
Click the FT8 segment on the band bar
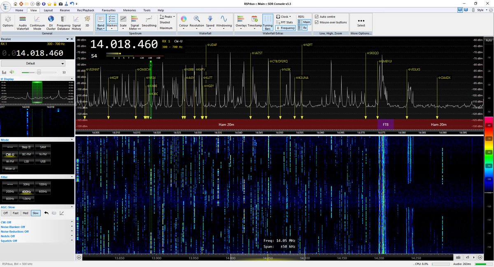[x=386, y=124]
